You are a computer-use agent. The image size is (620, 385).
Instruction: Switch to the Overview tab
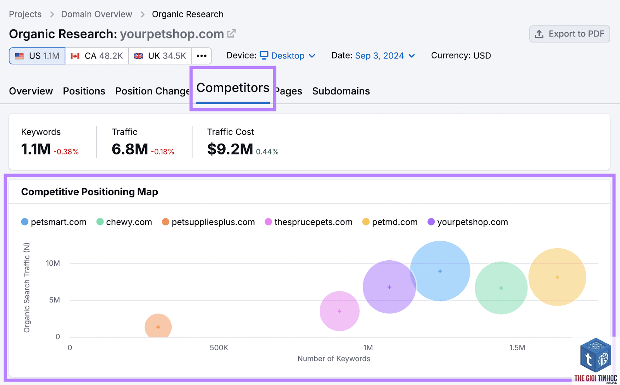click(x=31, y=91)
